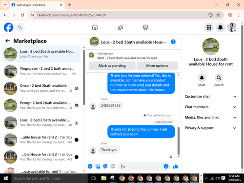Click the chat messages scrollbar
This screenshot has height=183, width=244.
(x=179, y=141)
